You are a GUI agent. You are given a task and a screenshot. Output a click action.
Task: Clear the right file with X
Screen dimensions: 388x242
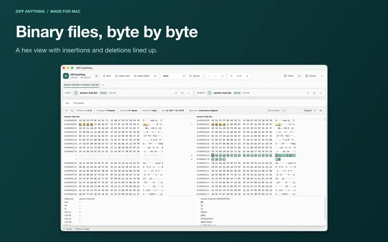tap(321, 93)
